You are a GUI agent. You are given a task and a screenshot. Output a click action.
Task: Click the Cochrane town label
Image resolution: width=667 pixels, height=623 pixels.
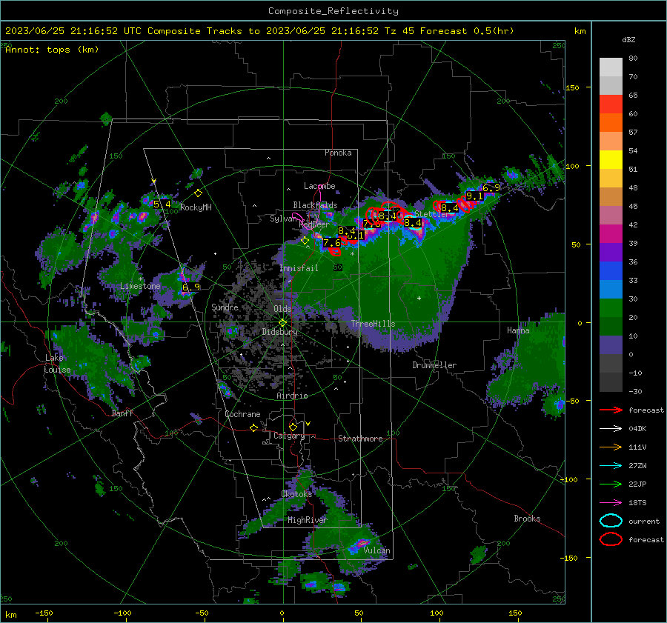point(242,414)
